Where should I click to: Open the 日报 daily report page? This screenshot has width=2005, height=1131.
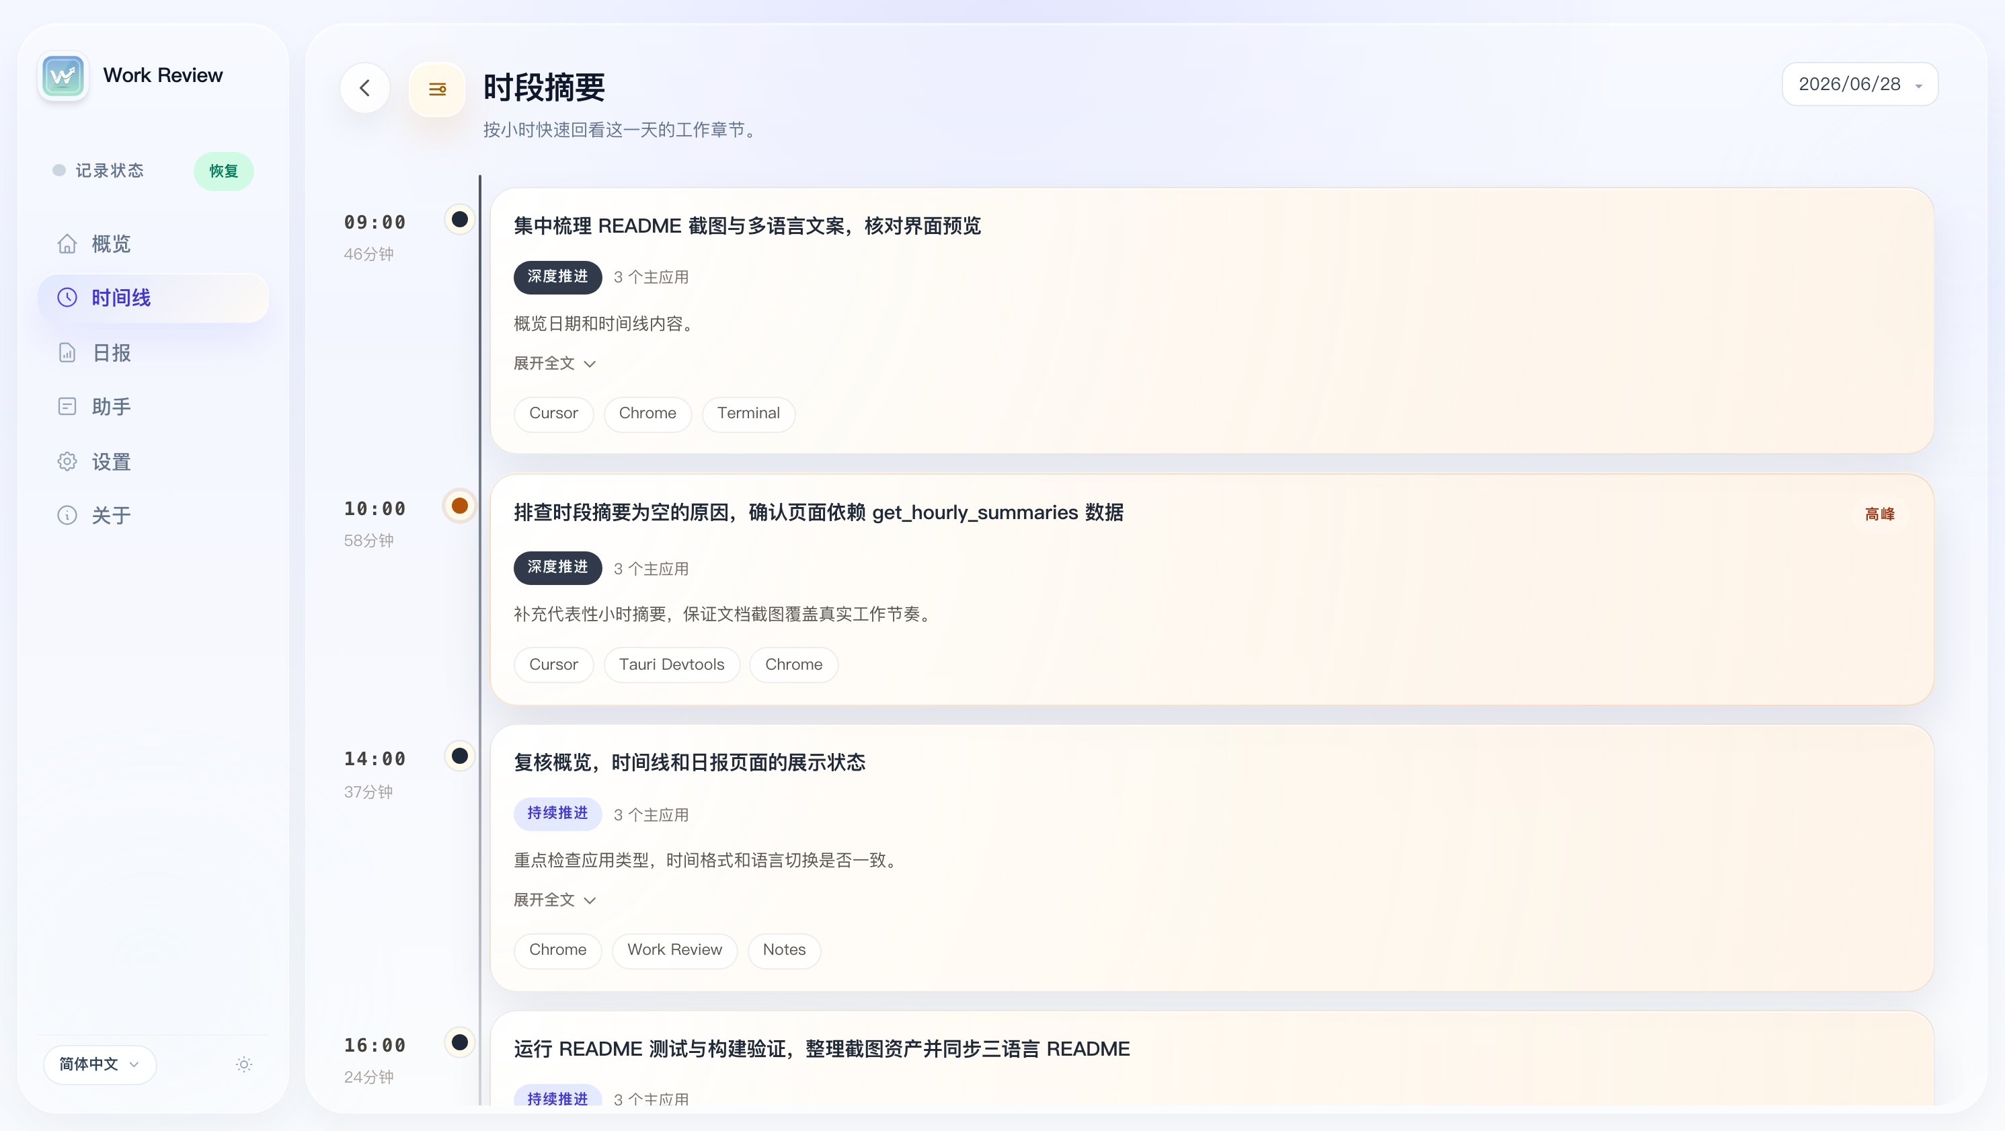153,352
